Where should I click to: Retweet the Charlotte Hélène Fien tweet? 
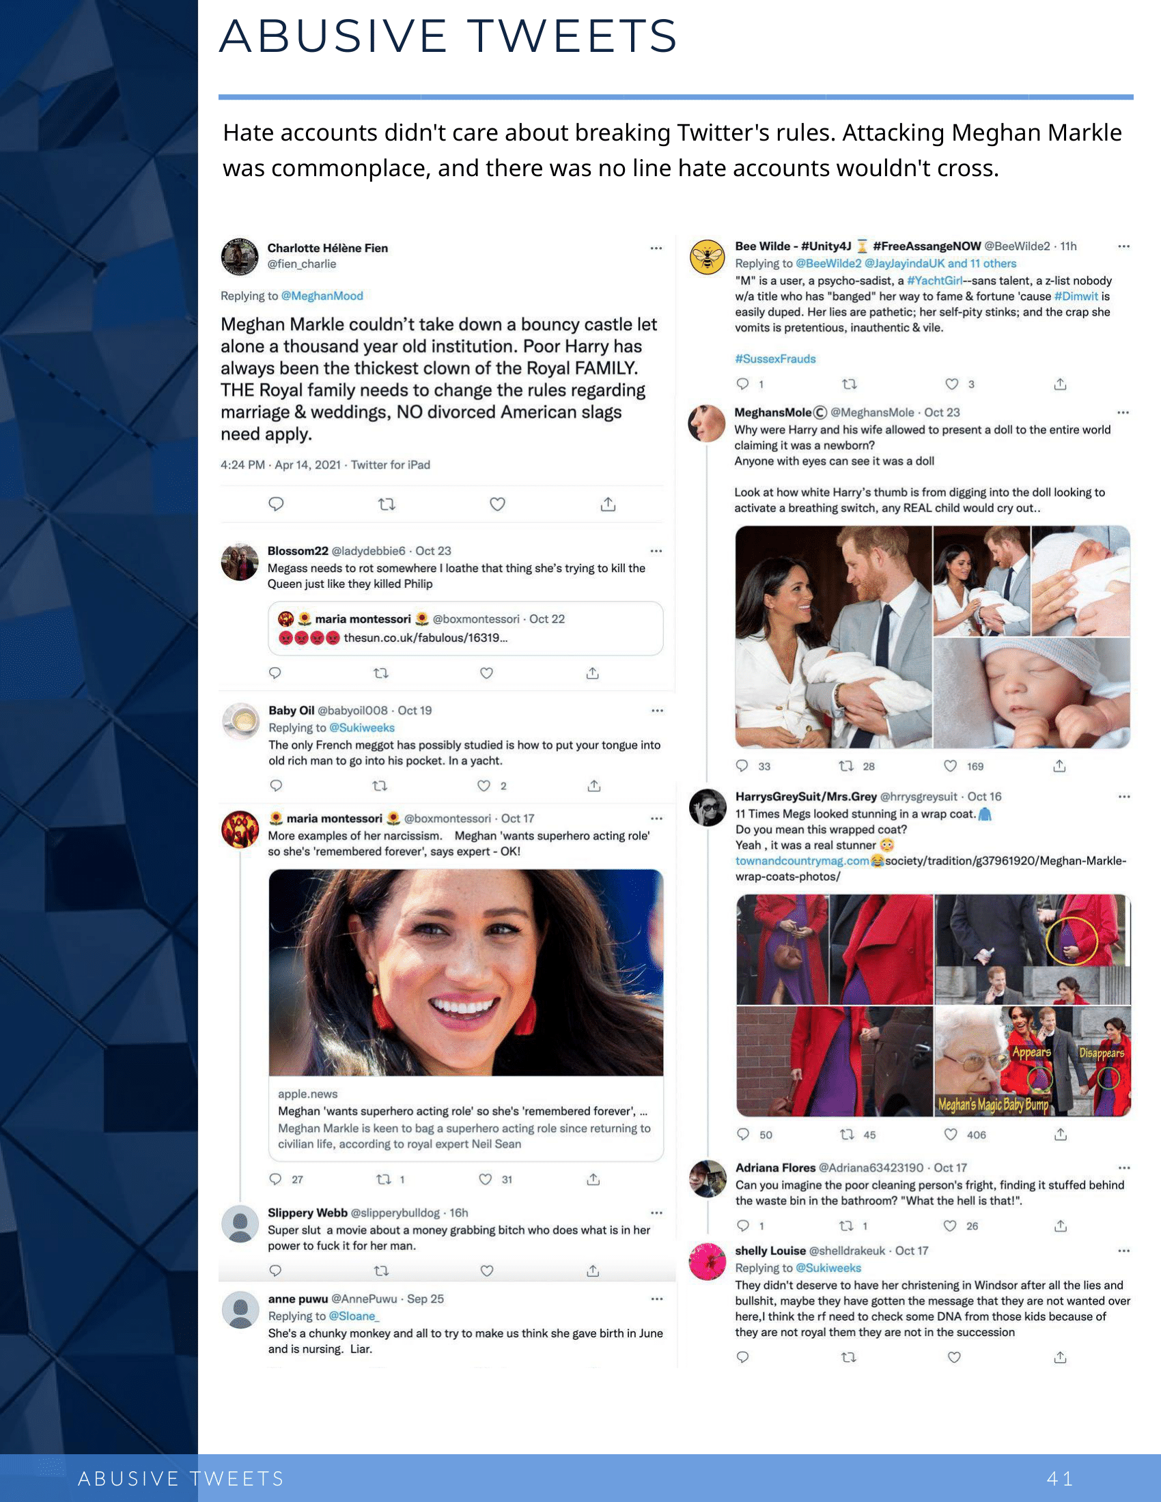coord(387,504)
